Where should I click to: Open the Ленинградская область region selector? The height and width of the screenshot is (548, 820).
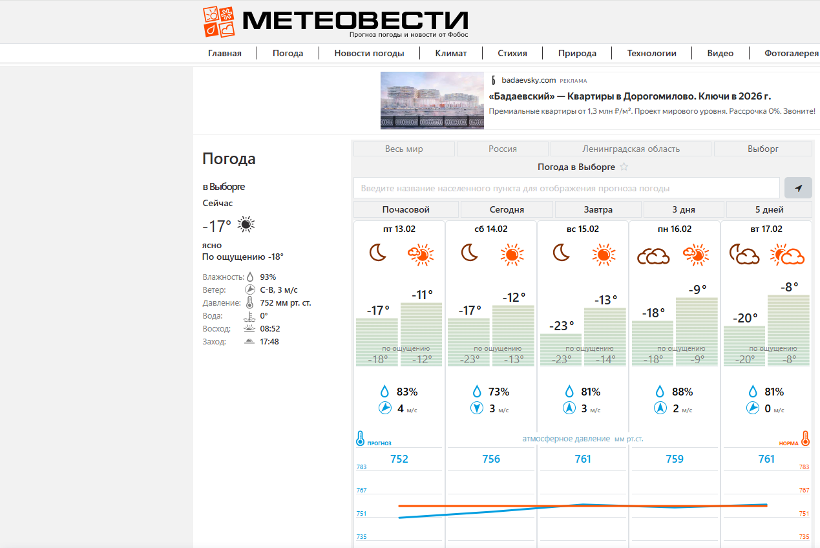[x=631, y=149]
